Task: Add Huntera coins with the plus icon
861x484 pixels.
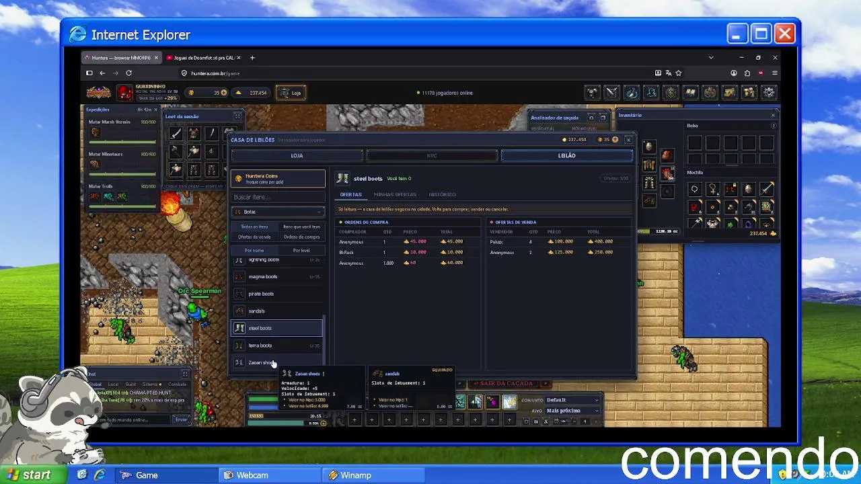Action: (x=225, y=93)
